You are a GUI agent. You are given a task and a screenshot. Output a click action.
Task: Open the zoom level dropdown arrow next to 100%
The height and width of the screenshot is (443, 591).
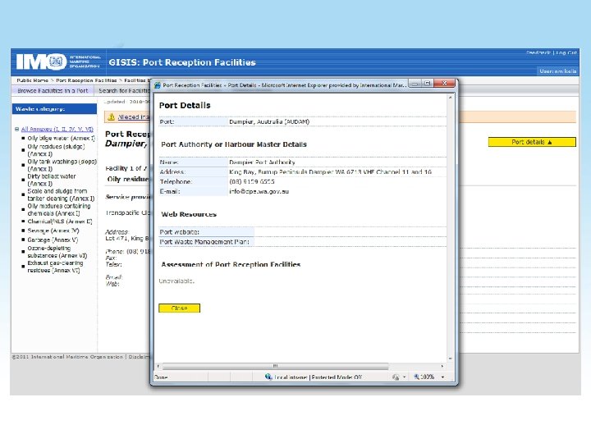[x=443, y=377]
